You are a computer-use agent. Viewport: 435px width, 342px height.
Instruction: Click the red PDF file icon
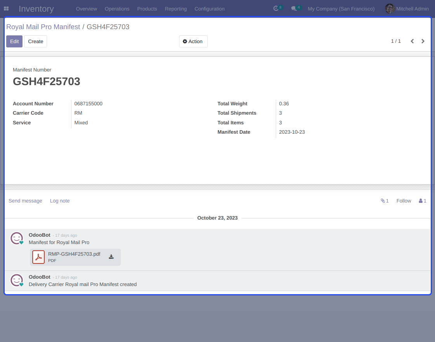click(38, 257)
